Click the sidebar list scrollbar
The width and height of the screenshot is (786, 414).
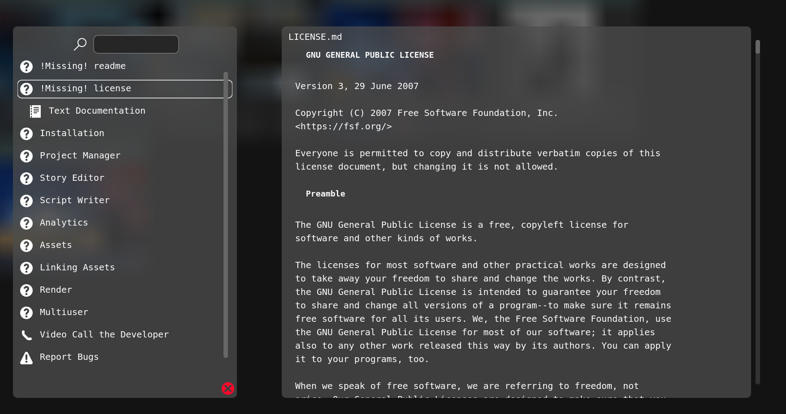click(226, 215)
